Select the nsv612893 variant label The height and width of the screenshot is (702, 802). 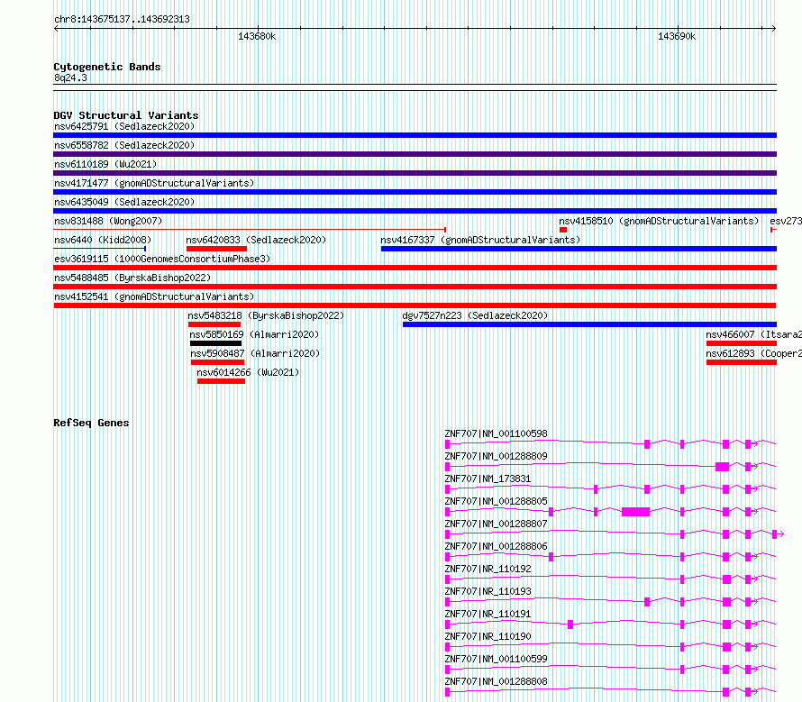[x=753, y=353]
